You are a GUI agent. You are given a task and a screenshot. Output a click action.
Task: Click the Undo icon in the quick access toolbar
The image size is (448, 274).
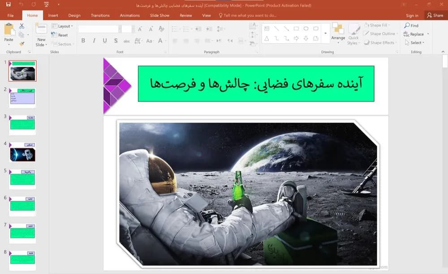[21, 4]
